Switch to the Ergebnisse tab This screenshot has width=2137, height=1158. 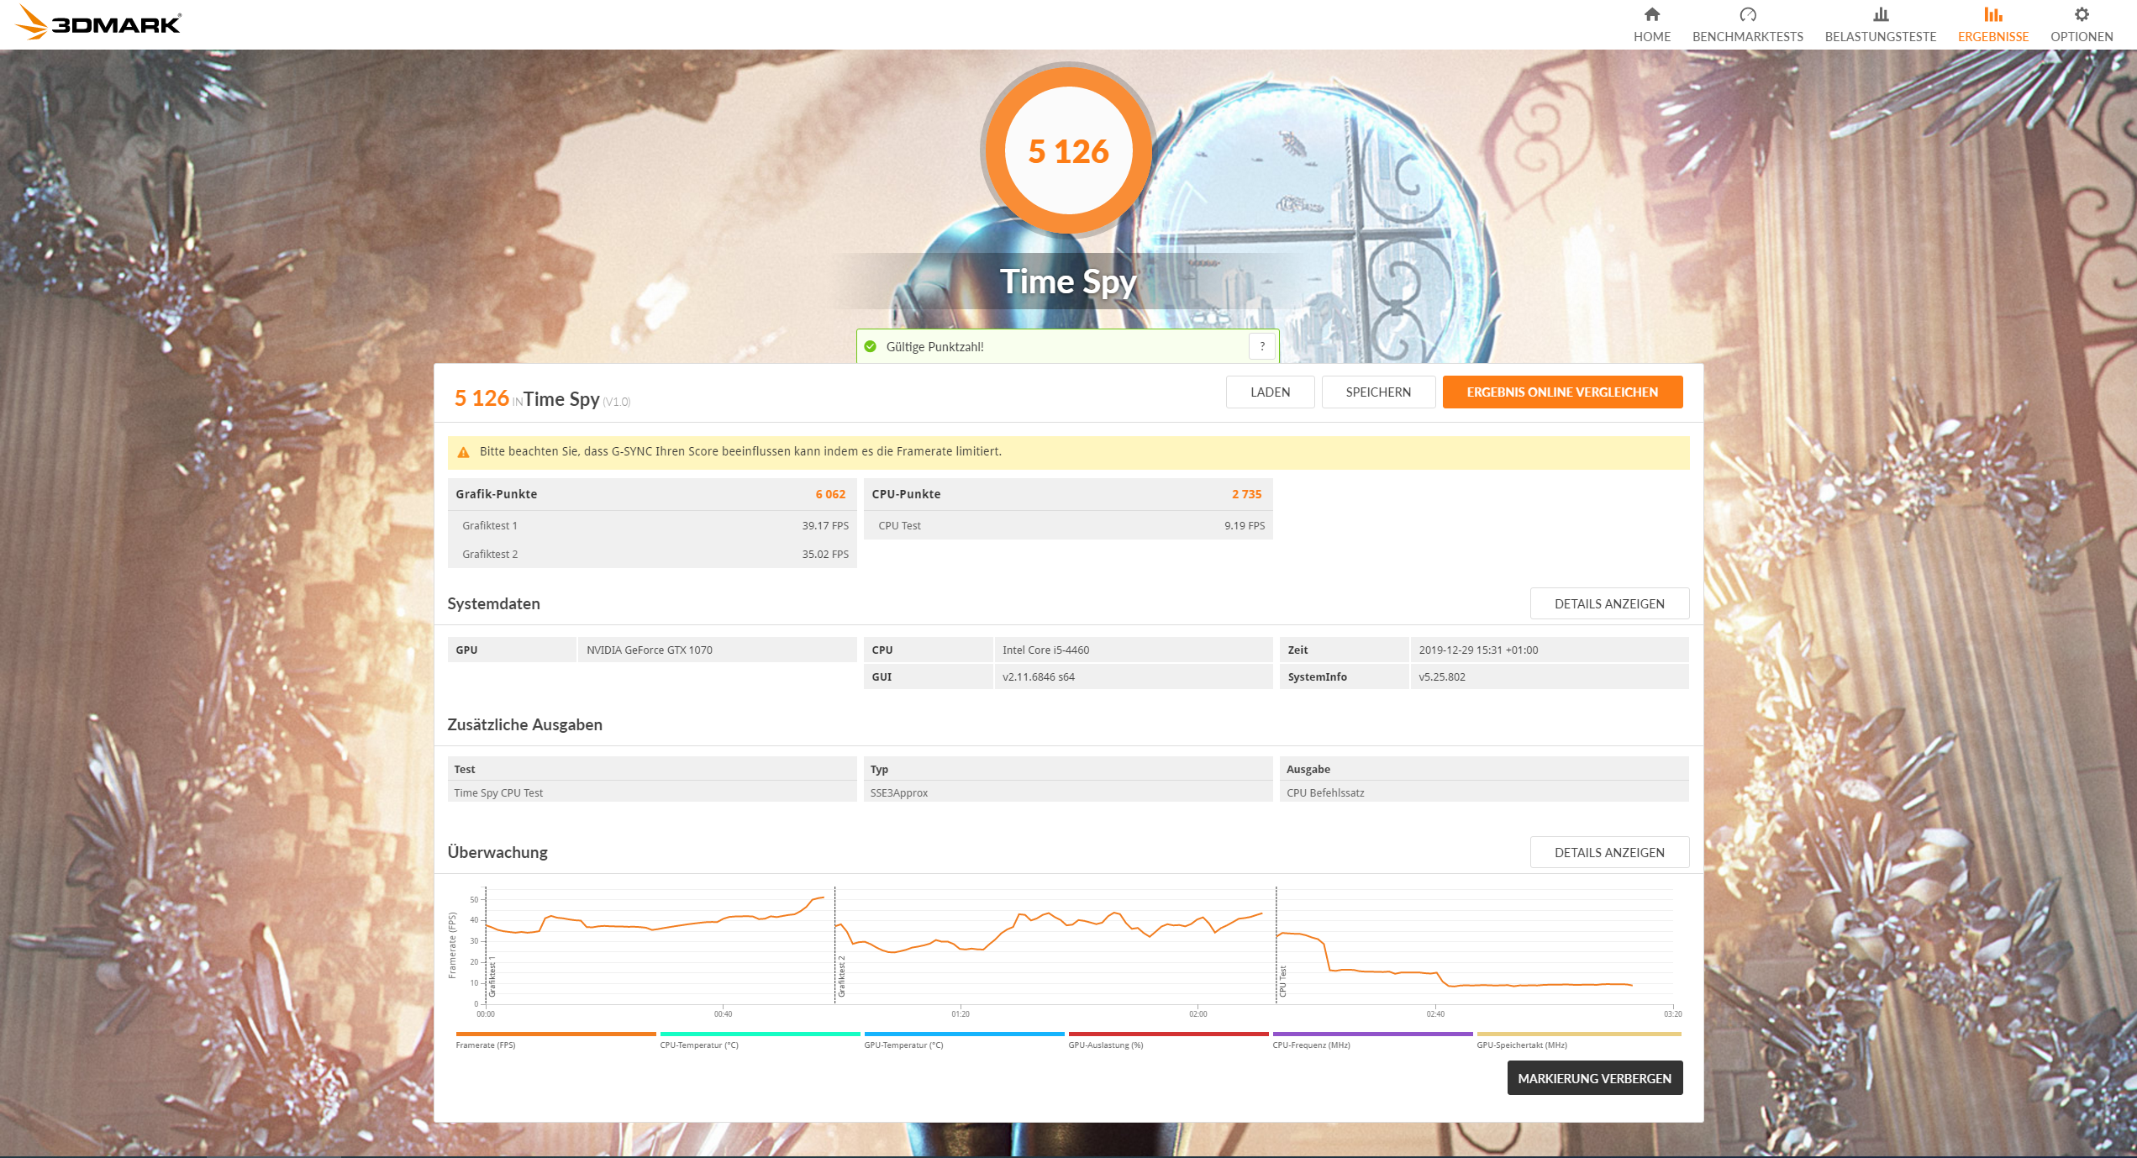tap(1992, 24)
